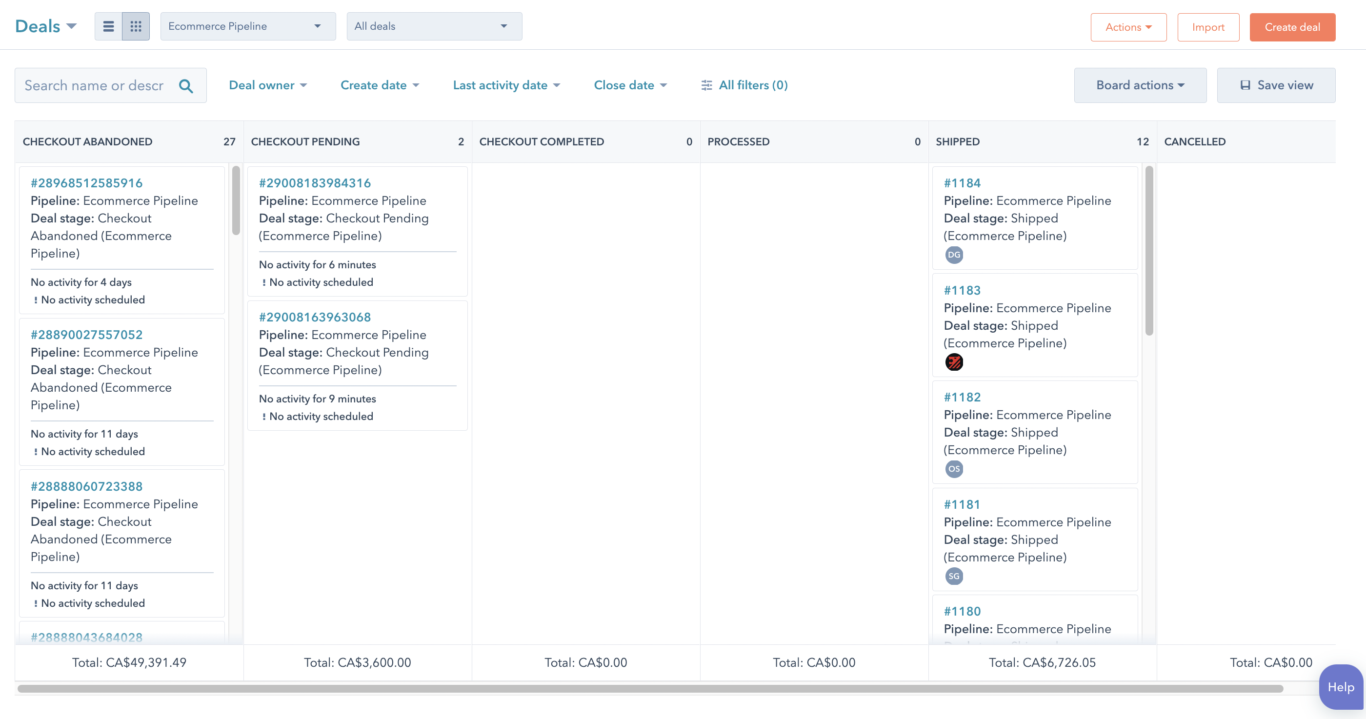Click DG owner avatar on deal #1184

point(954,255)
